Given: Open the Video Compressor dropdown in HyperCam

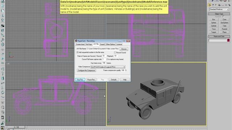Looking at the screenshot, I should tap(108, 67).
